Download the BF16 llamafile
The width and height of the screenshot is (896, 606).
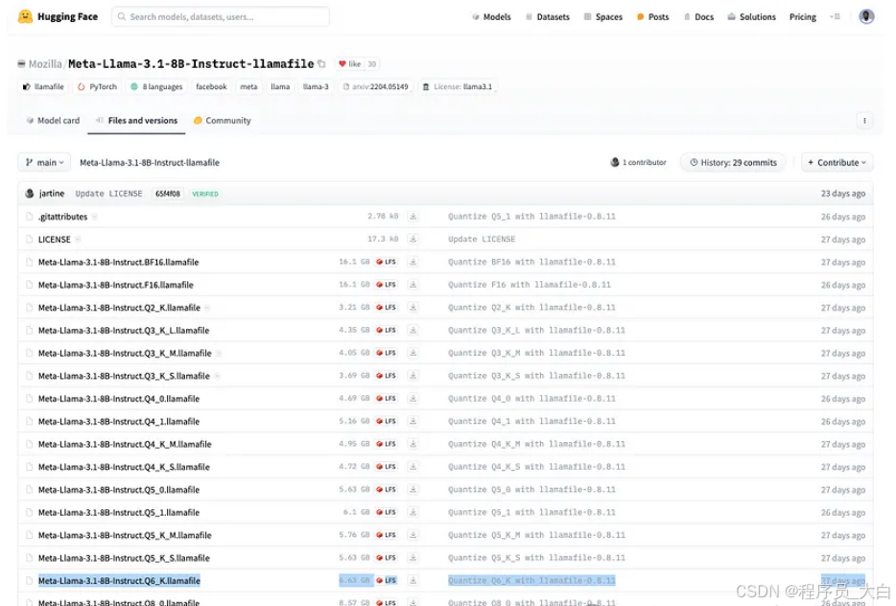413,262
